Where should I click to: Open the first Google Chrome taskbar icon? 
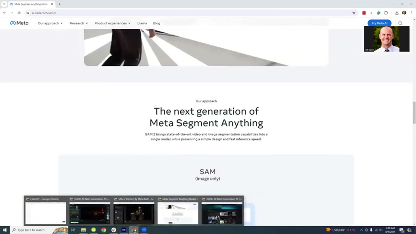click(x=103, y=230)
